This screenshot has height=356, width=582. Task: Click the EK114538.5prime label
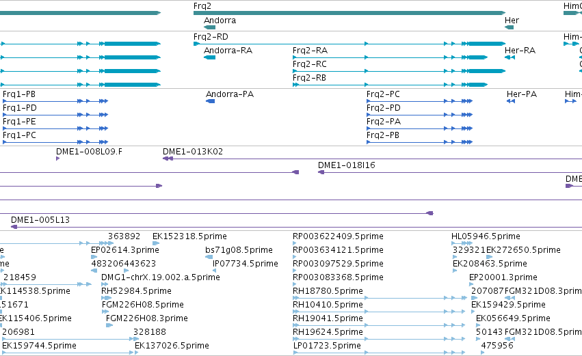point(34,291)
